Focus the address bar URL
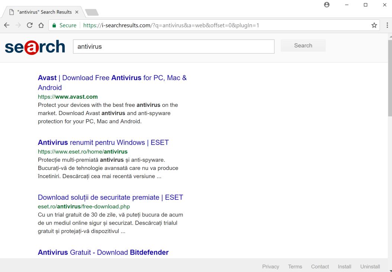Image resolution: width=392 pixels, height=272 pixels. click(171, 25)
